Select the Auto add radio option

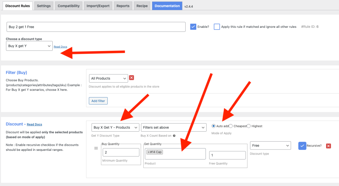[x=214, y=126]
